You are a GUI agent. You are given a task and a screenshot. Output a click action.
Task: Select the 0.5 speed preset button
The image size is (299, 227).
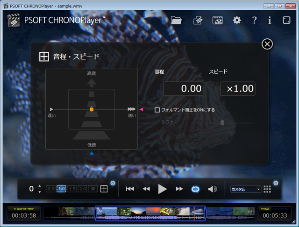[x=50, y=189]
